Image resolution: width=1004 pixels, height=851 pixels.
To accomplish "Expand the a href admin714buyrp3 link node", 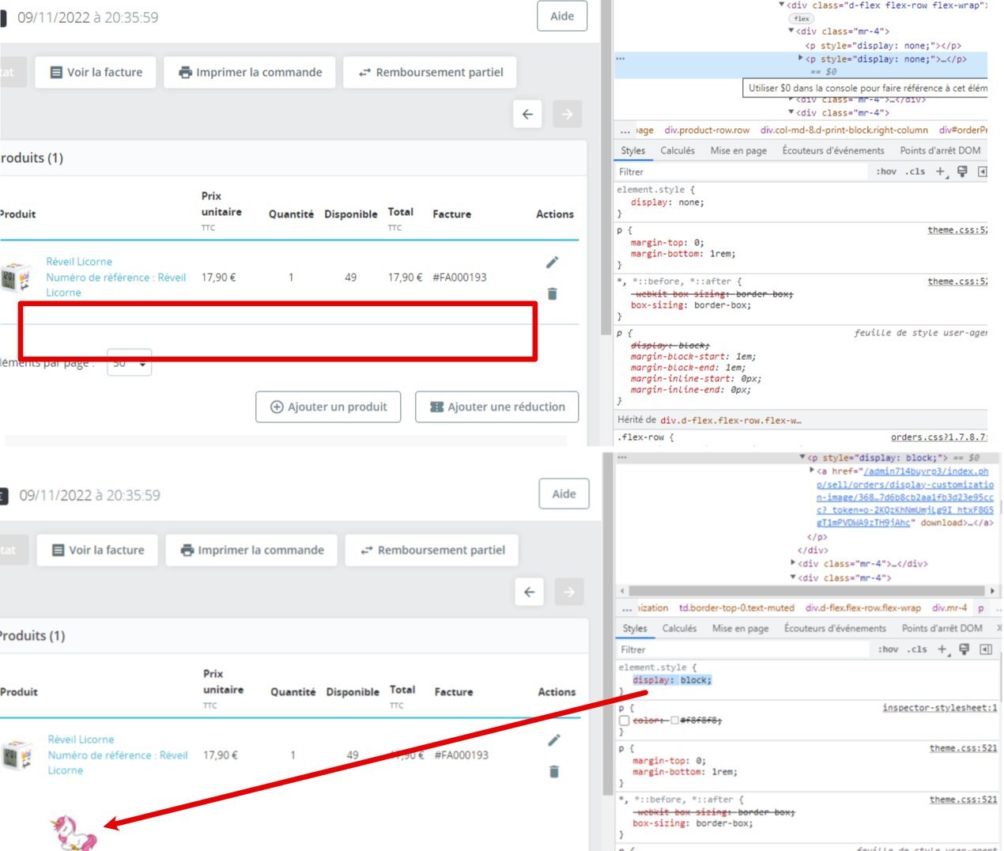I will [x=812, y=471].
